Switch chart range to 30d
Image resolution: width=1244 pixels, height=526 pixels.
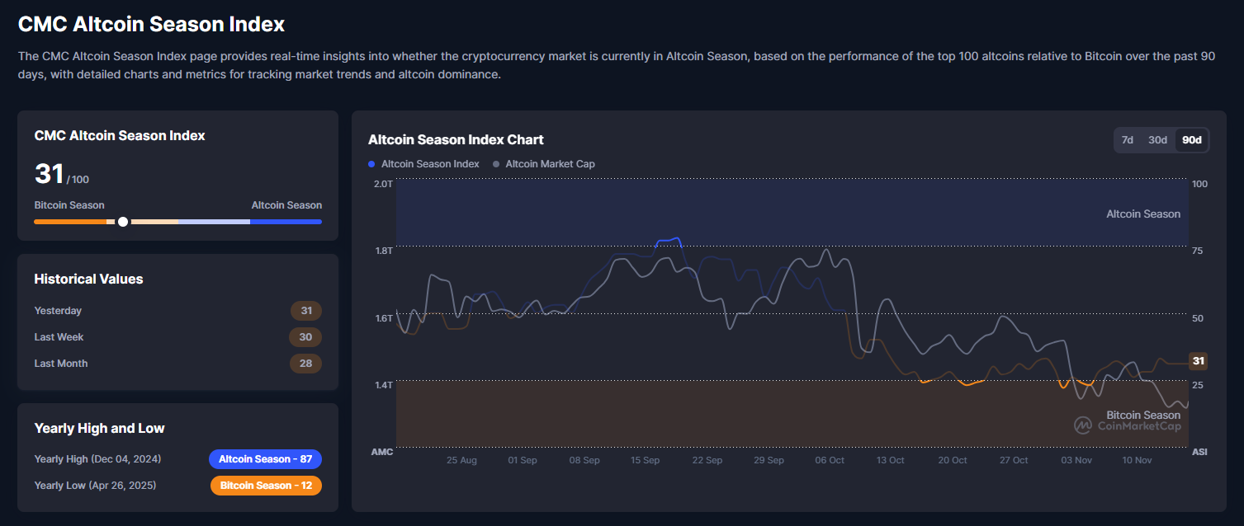[x=1157, y=140]
